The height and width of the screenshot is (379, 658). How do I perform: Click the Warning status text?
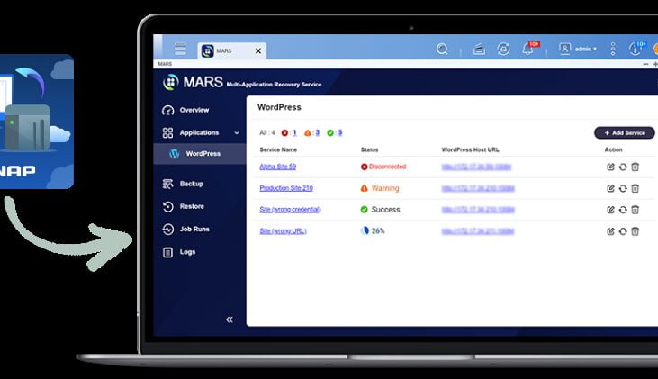pos(385,188)
